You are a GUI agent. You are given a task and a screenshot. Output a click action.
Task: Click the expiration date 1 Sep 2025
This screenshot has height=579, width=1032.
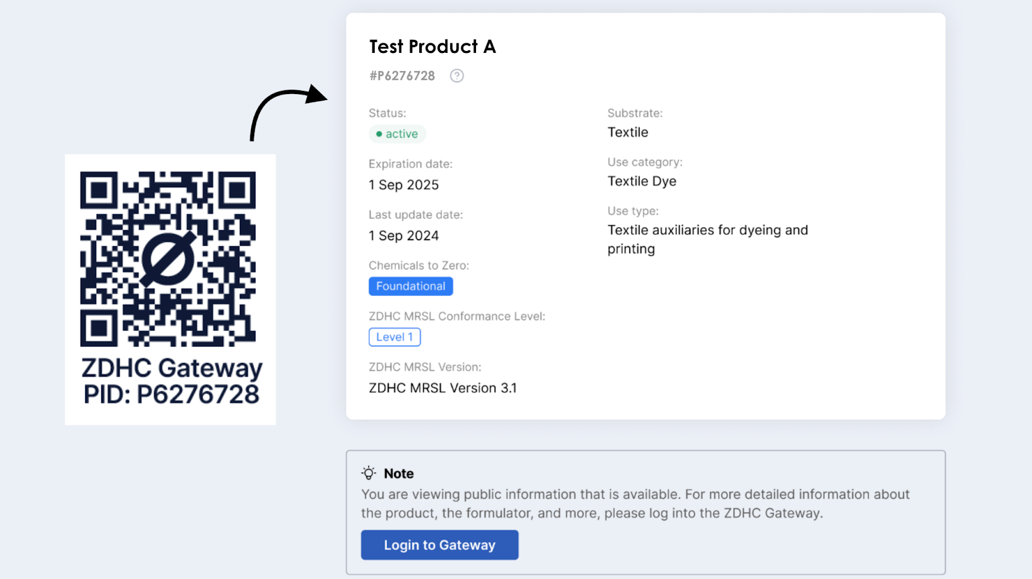click(404, 185)
